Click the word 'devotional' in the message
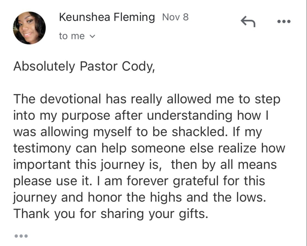Image resolution: width=307 pixels, height=246 pixels. (70, 99)
